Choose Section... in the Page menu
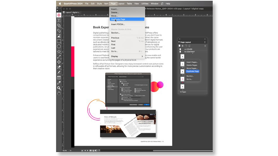The image size is (278, 156). click(127, 33)
